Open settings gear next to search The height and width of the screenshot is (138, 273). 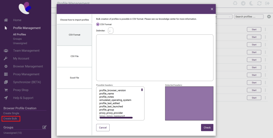pyautogui.click(x=269, y=17)
